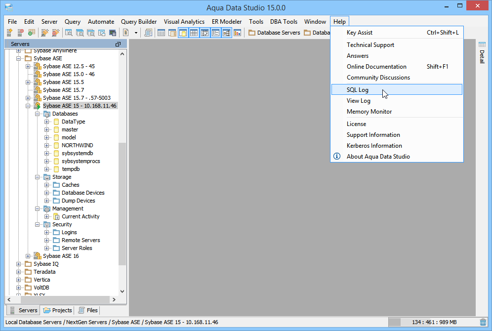Image resolution: width=492 pixels, height=331 pixels.
Task: Toggle the highlighted hierarchy diagram toolbar icon
Action: (x=227, y=32)
